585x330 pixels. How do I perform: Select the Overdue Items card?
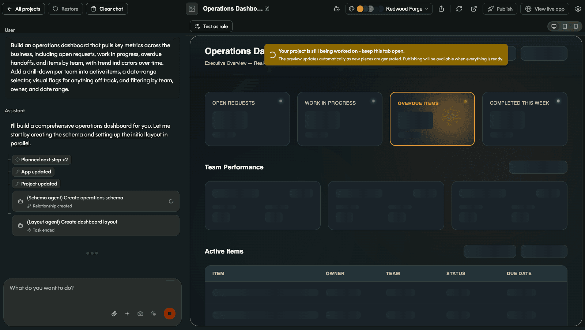pyautogui.click(x=432, y=119)
